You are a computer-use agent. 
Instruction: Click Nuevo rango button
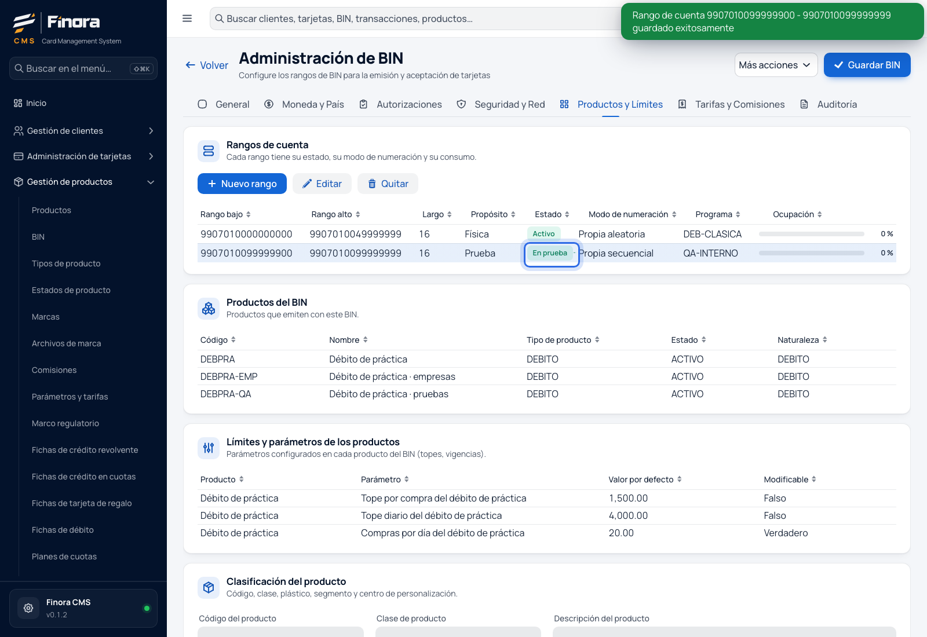tap(242, 184)
